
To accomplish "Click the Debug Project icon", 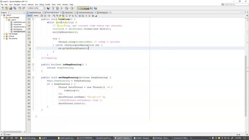I will click(x=67, y=8).
